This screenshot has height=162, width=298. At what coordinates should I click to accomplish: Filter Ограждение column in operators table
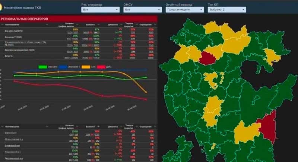tap(155, 25)
